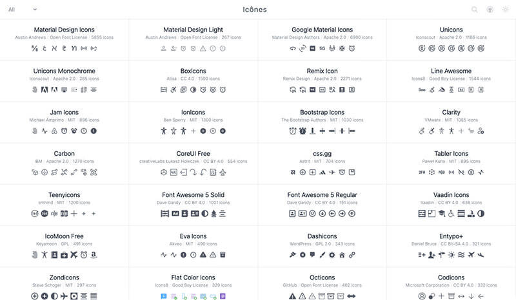Click the Icônes page title
Screen dimensions: 516x300
point(255,10)
